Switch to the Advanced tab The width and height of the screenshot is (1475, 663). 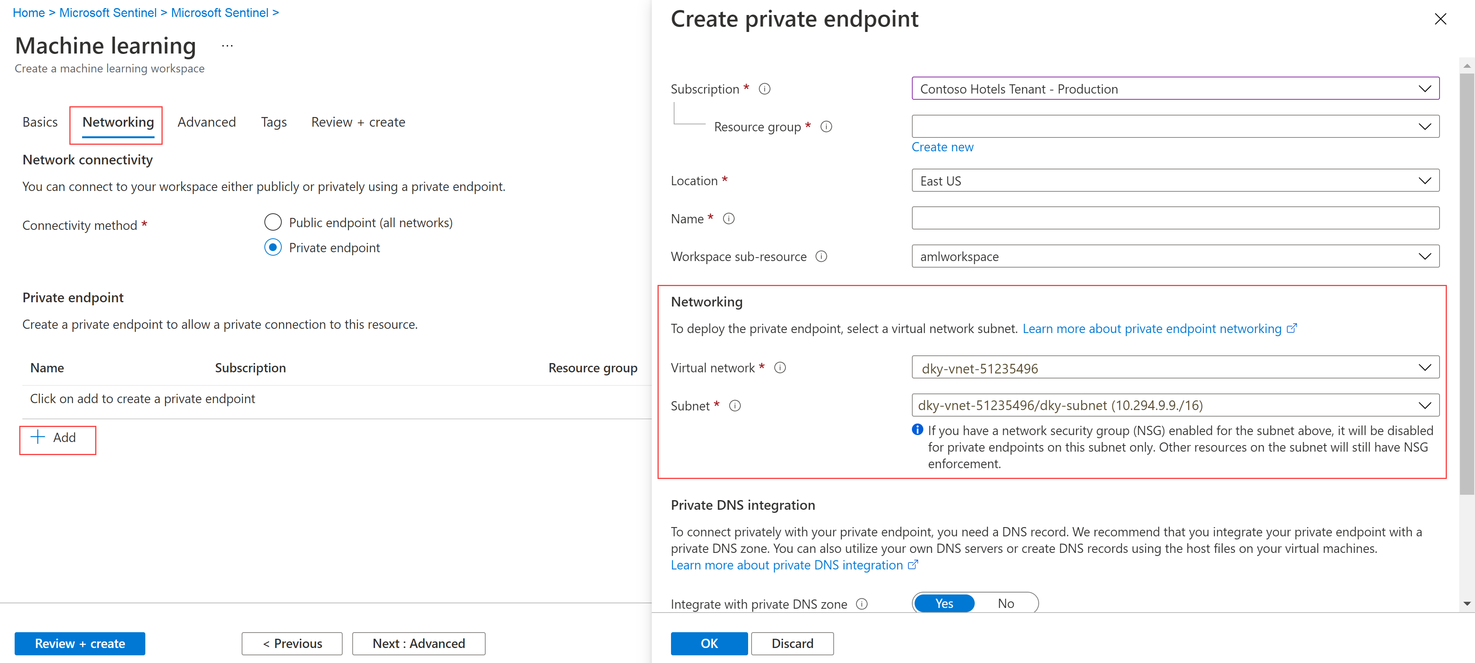[x=207, y=122]
